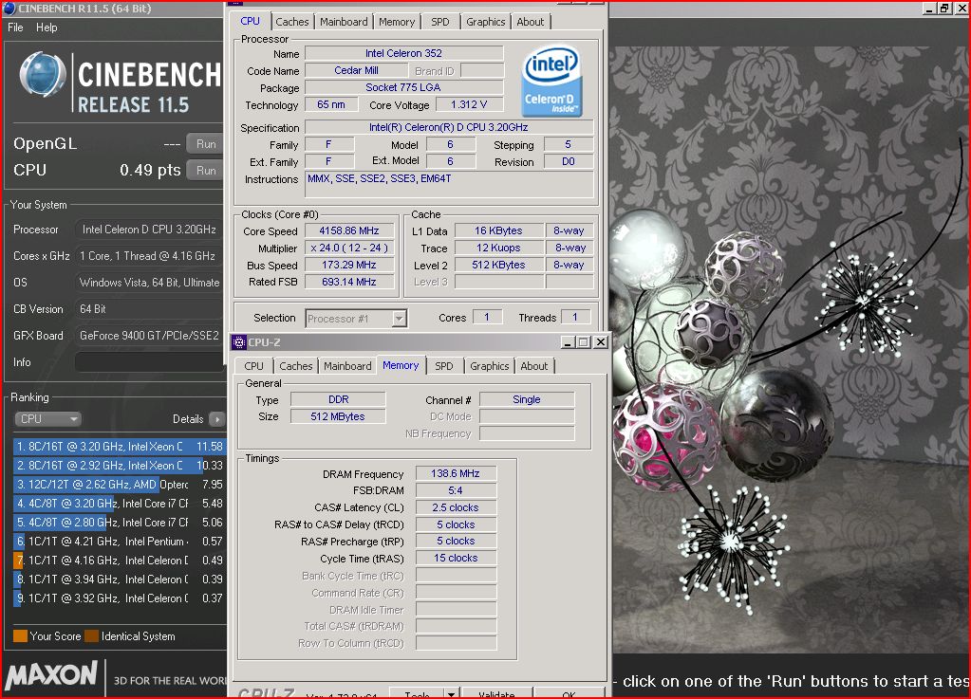
Task: Click the Core Speed 4158.86 MHz value
Action: [349, 230]
